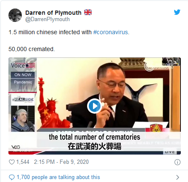Image resolution: width=188 pixels, height=182 pixels.
Task: Open the @DarrenPlymouth handle link
Action: point(48,19)
